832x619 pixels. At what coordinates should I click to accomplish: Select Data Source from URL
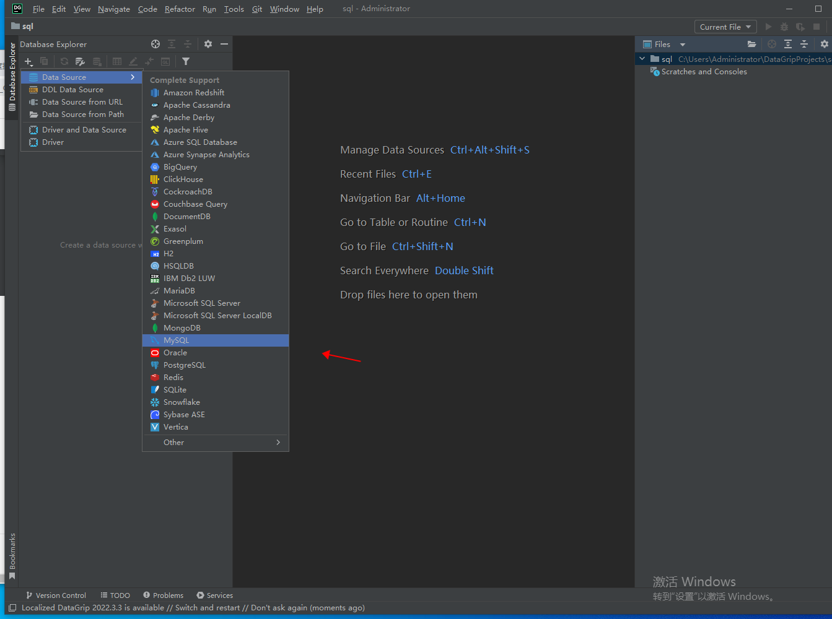pos(82,102)
